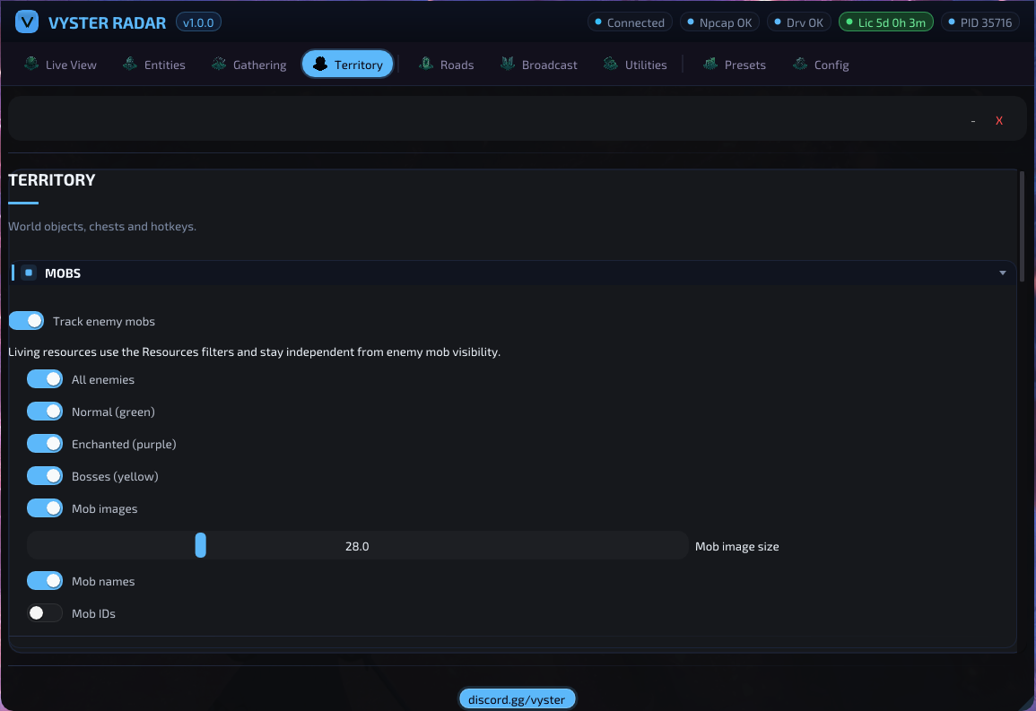Image resolution: width=1036 pixels, height=711 pixels.
Task: Minimize the banner with the dash button
Action: [x=973, y=121]
